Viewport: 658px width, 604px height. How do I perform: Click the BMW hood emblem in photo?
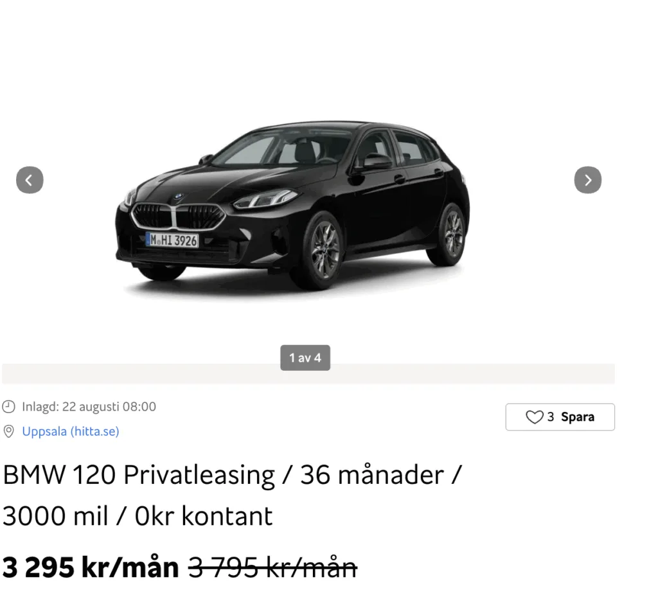click(x=178, y=196)
